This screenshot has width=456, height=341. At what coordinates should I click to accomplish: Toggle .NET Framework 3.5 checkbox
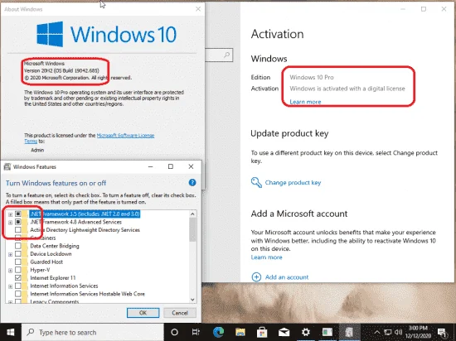pos(18,214)
